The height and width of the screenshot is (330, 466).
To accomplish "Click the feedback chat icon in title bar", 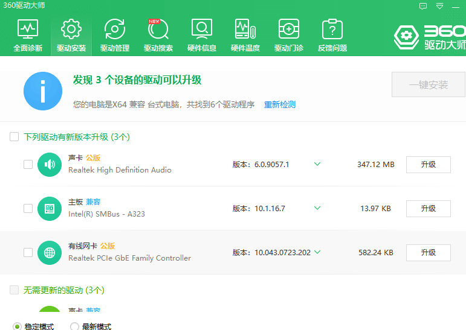I will click(x=423, y=5).
